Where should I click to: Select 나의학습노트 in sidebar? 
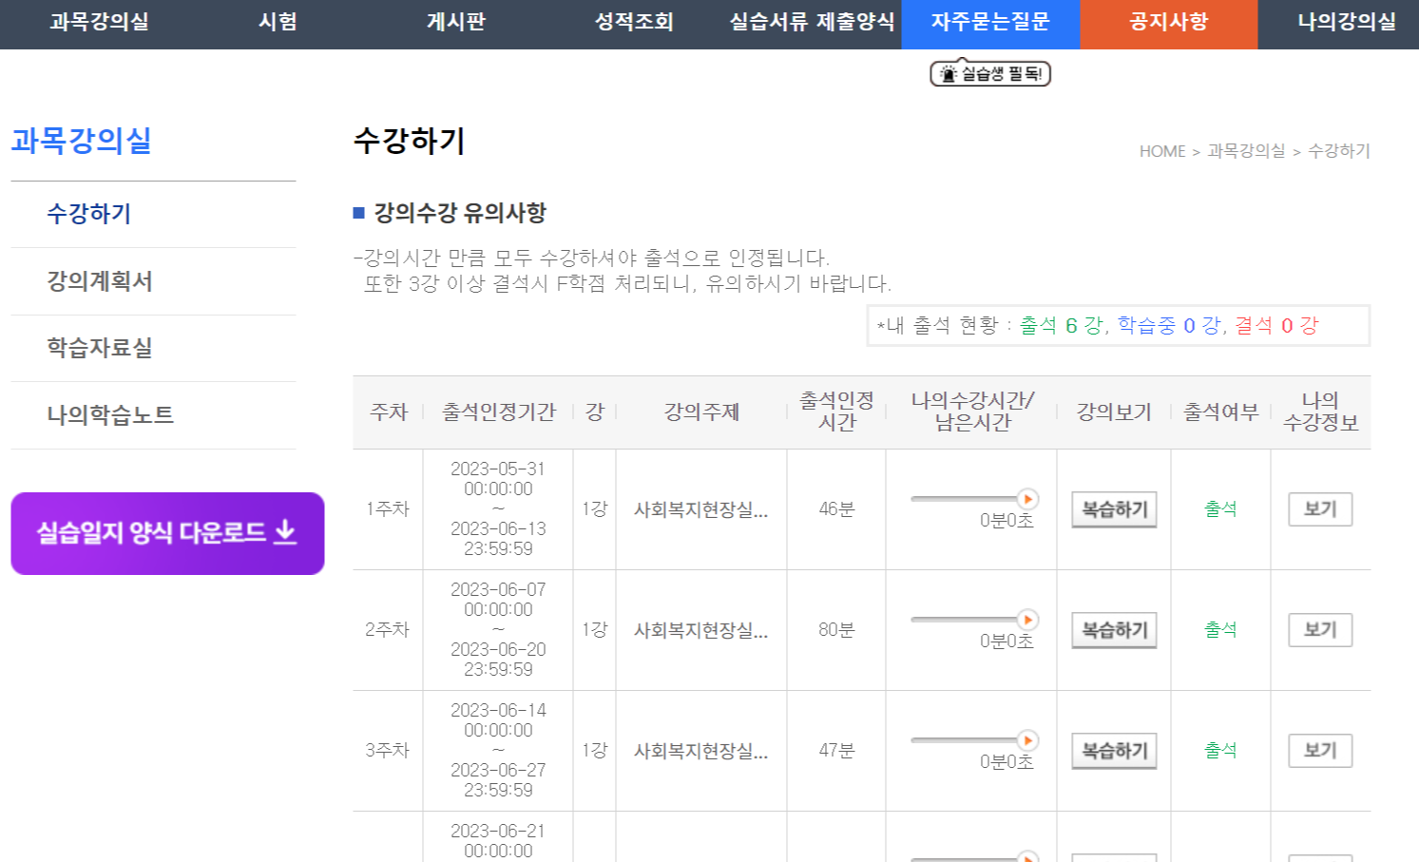coord(110,415)
